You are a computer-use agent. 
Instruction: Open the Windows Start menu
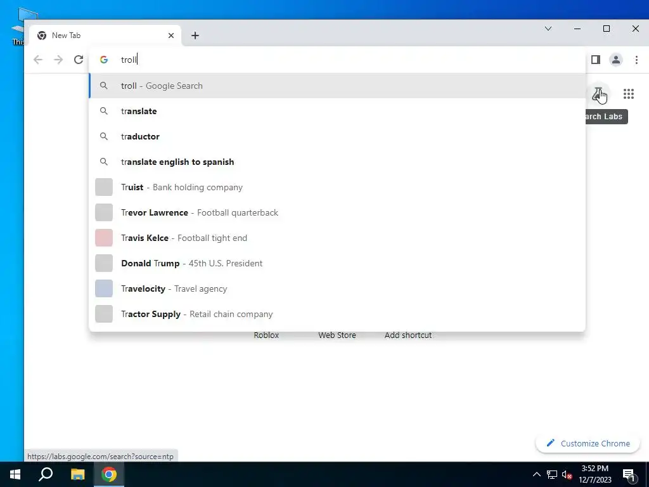(15, 474)
